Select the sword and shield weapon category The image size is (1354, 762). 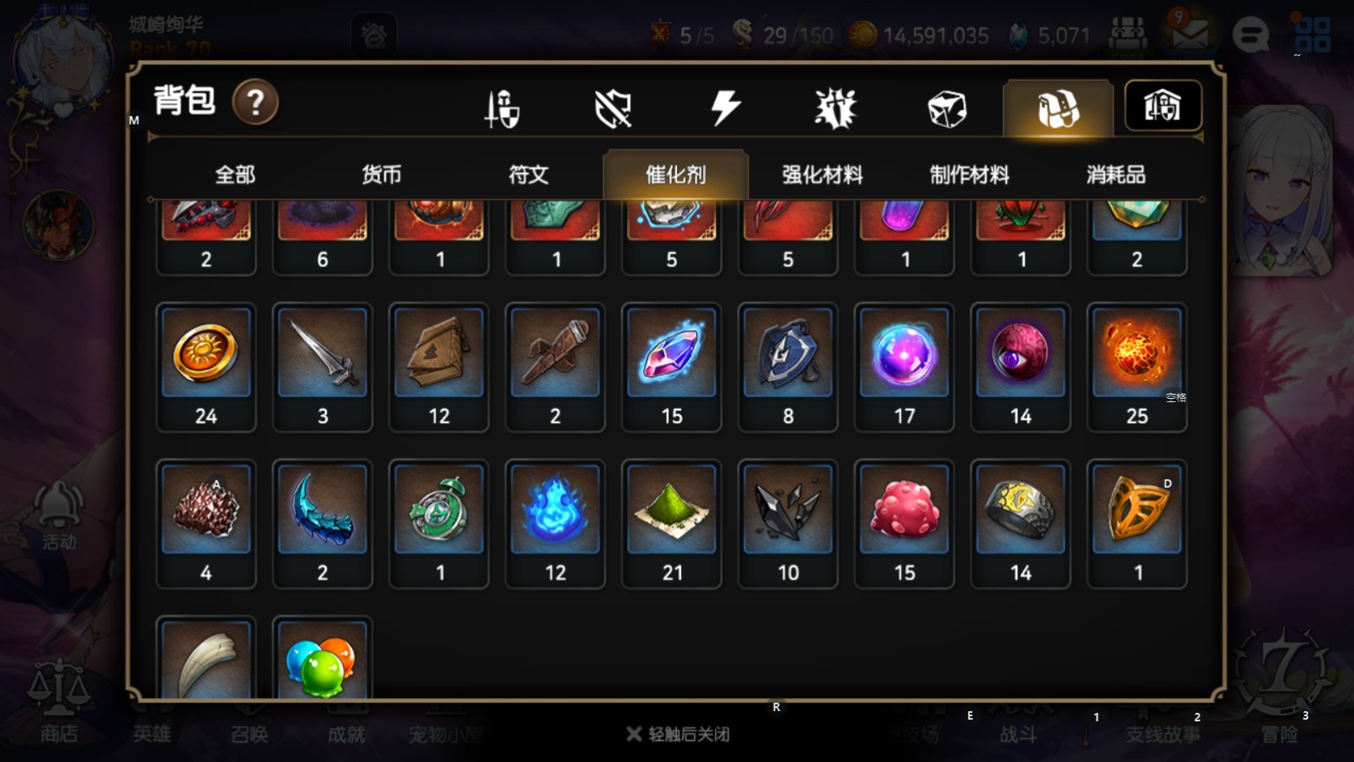click(501, 109)
